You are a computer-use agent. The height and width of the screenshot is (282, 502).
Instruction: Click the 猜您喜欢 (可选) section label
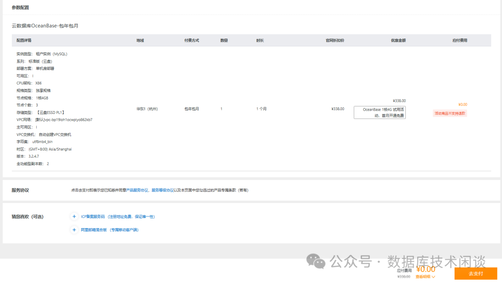27,216
